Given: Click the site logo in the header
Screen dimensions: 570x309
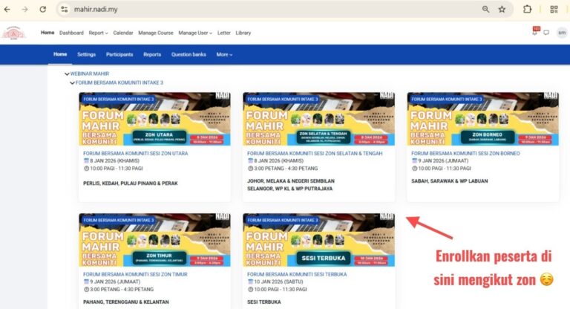Looking at the screenshot, I should pos(15,33).
